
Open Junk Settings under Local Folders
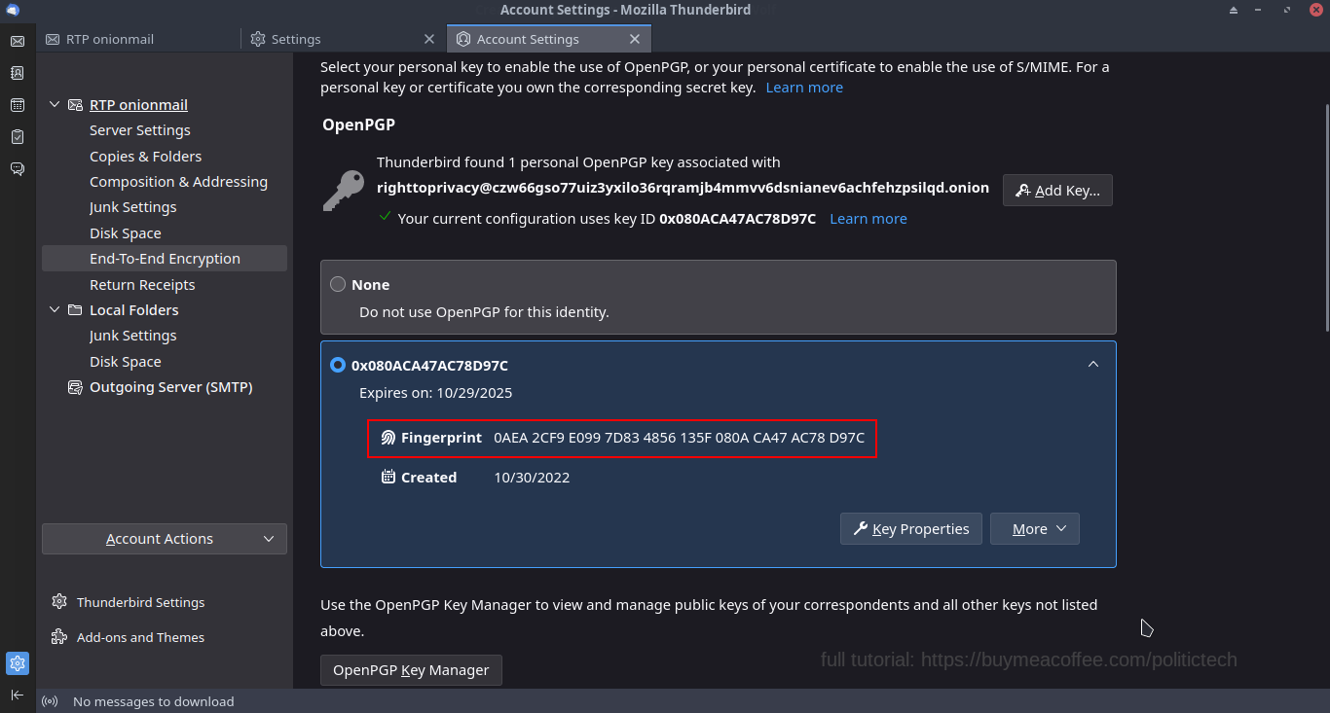(x=133, y=336)
